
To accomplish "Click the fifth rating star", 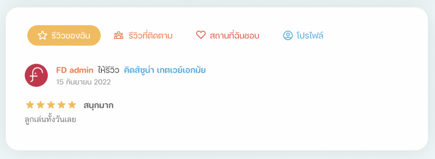I will (72, 105).
